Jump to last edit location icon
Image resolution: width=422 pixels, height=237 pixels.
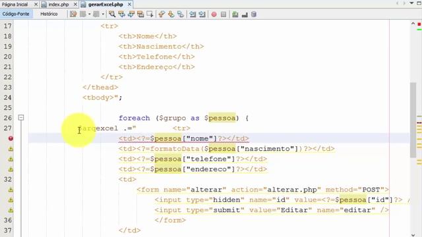click(x=73, y=14)
